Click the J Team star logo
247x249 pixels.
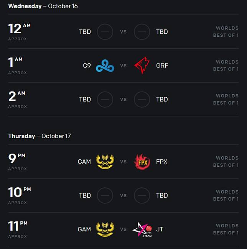pos(142,229)
